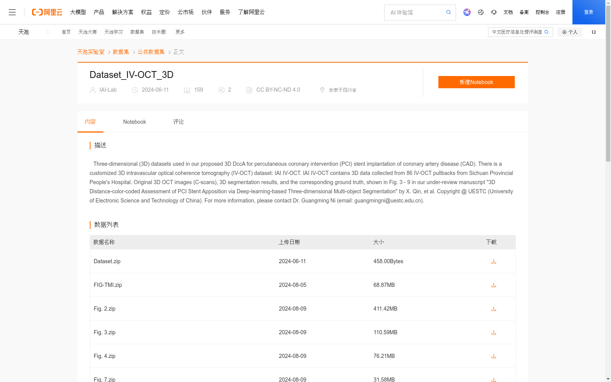611x382 pixels.
Task: Open the 解决方案 top menu
Action: point(123,12)
